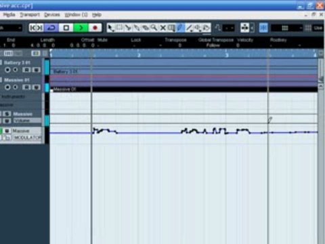
Task: Select the Play speaker tool
Action: click(198, 28)
